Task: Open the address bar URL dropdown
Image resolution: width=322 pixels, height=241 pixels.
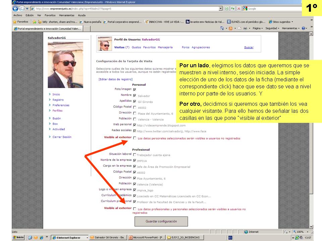Action: click(220, 9)
